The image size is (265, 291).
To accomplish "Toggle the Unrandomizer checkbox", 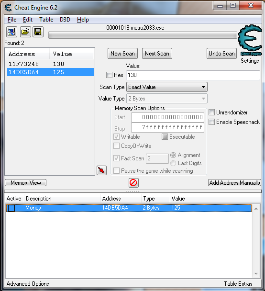I will coord(211,112).
